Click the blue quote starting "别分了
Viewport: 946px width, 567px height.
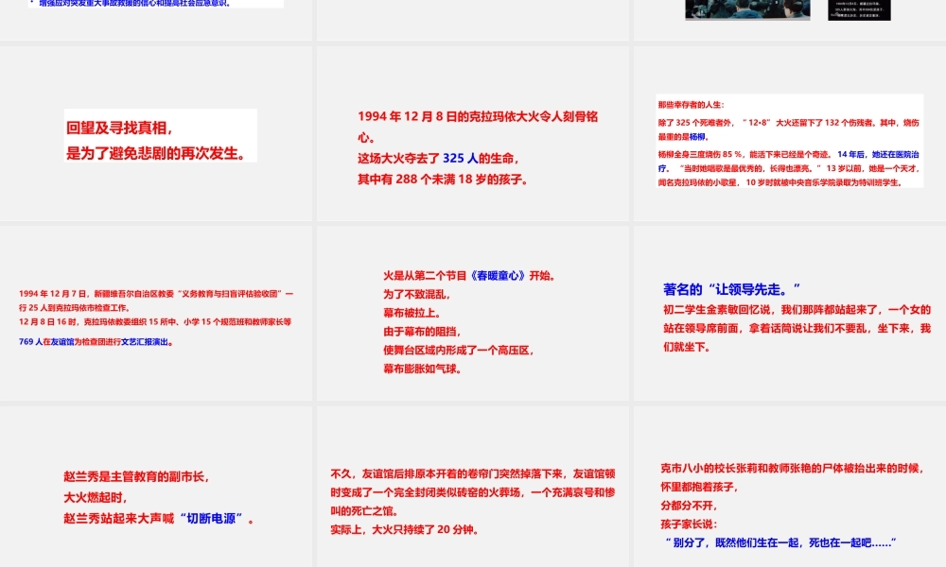(x=780, y=542)
